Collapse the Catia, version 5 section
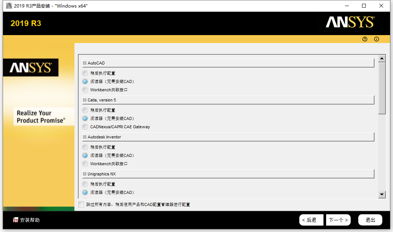Viewport: 393px width, 232px height. 85,100
